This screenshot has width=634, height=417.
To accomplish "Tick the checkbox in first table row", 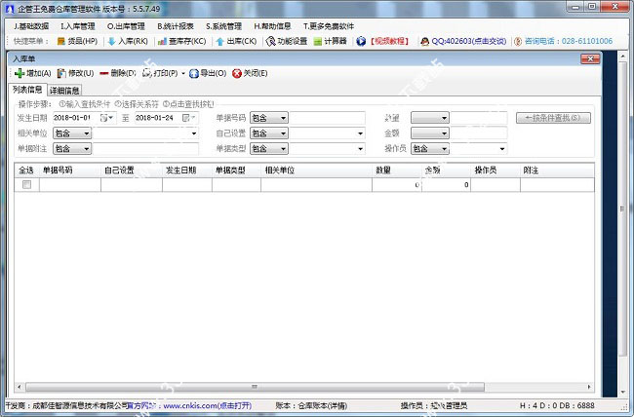I will 27,184.
